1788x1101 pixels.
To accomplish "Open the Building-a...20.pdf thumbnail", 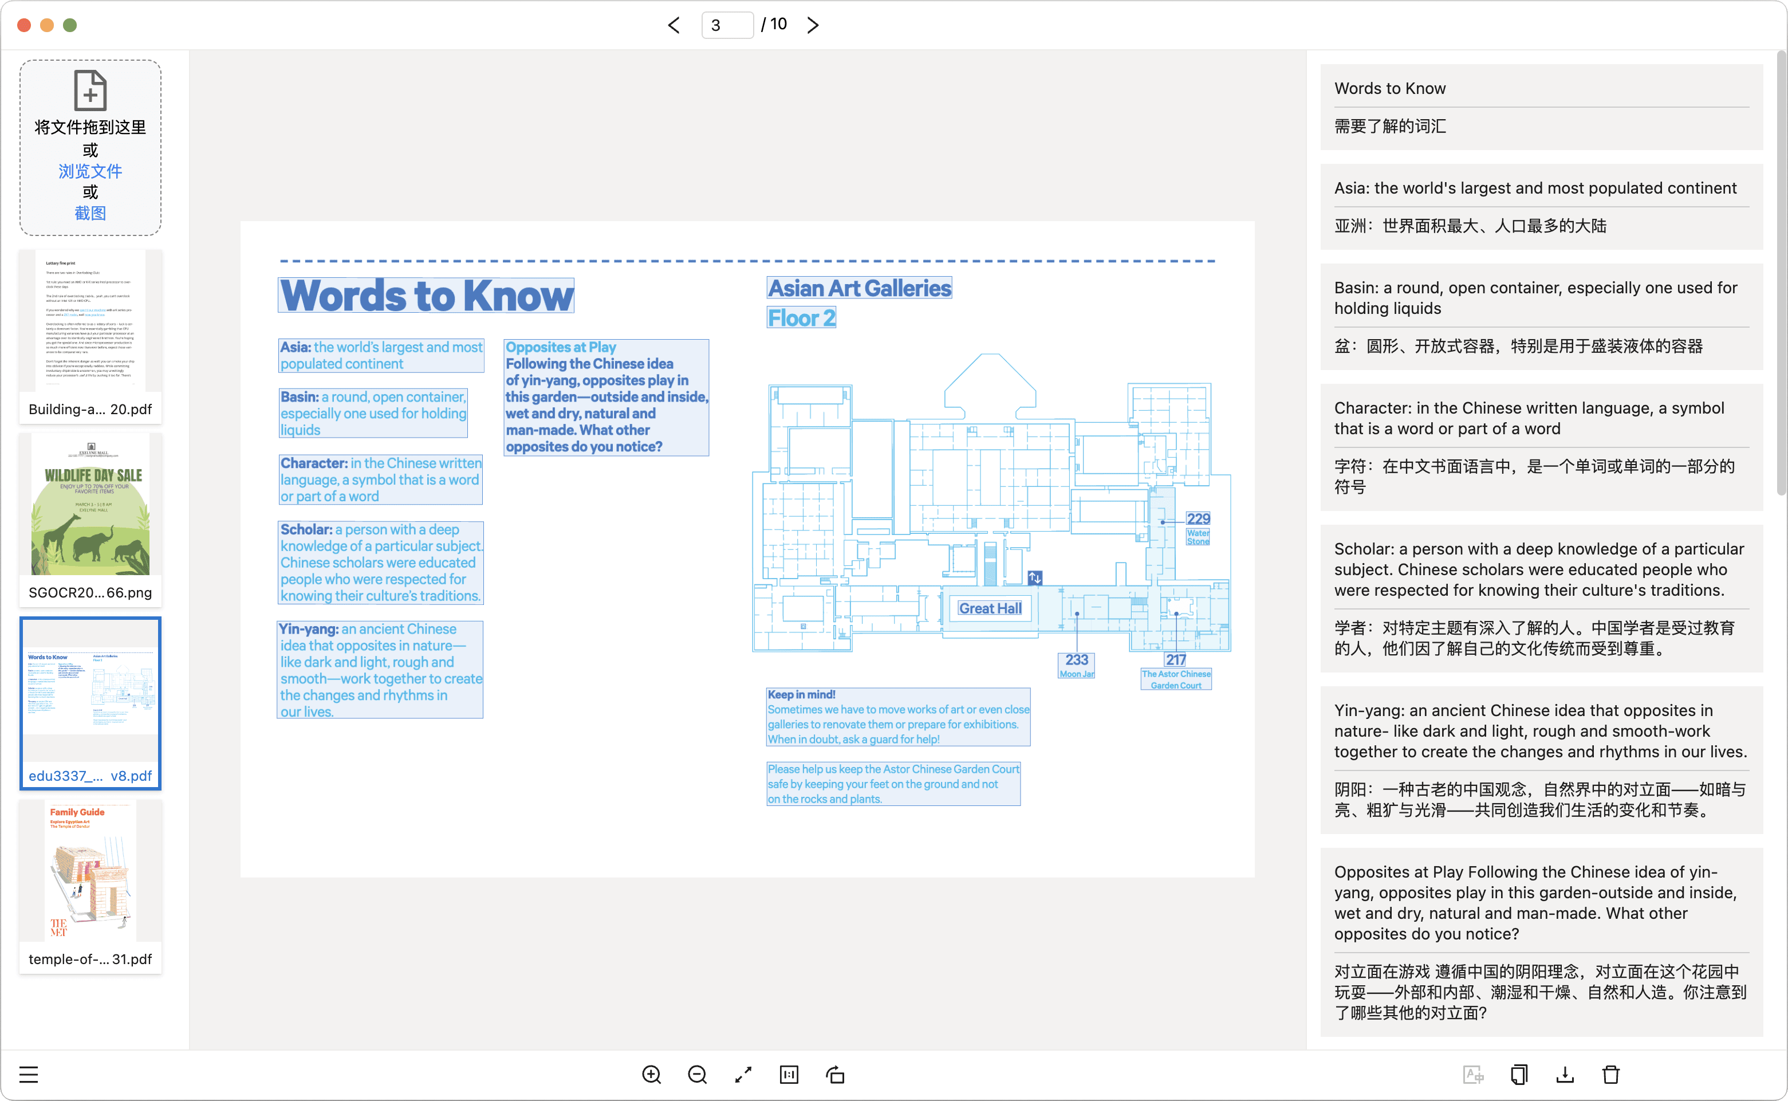I will [x=90, y=335].
